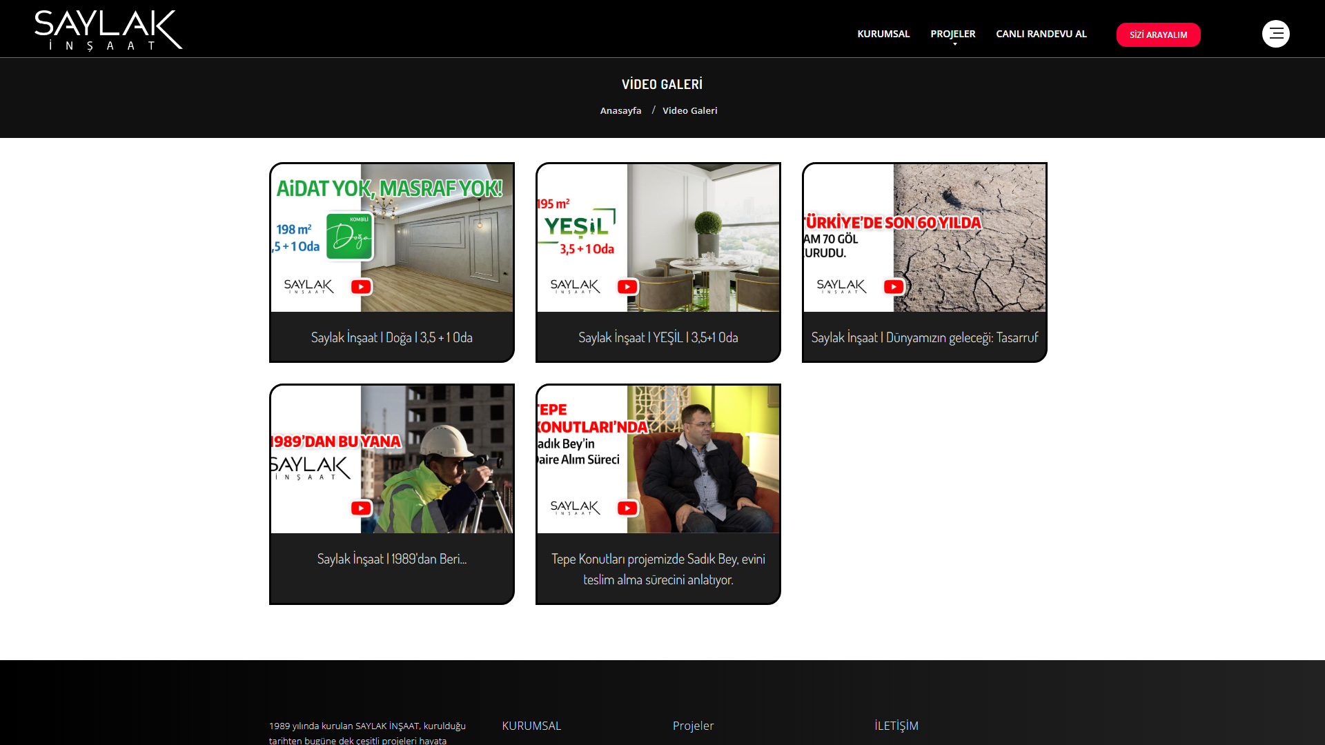1325x745 pixels.
Task: Open 'Saylak İnşaat | 1989'dan Beri...' title
Action: [x=391, y=559]
